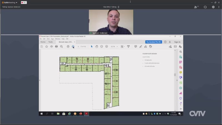This screenshot has height=125, width=222.
Task: Expand the GoToMeeting title menu arrow
Action: point(17,2)
